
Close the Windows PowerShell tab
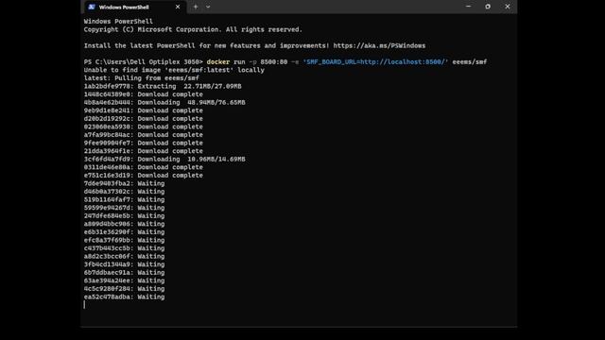(178, 7)
